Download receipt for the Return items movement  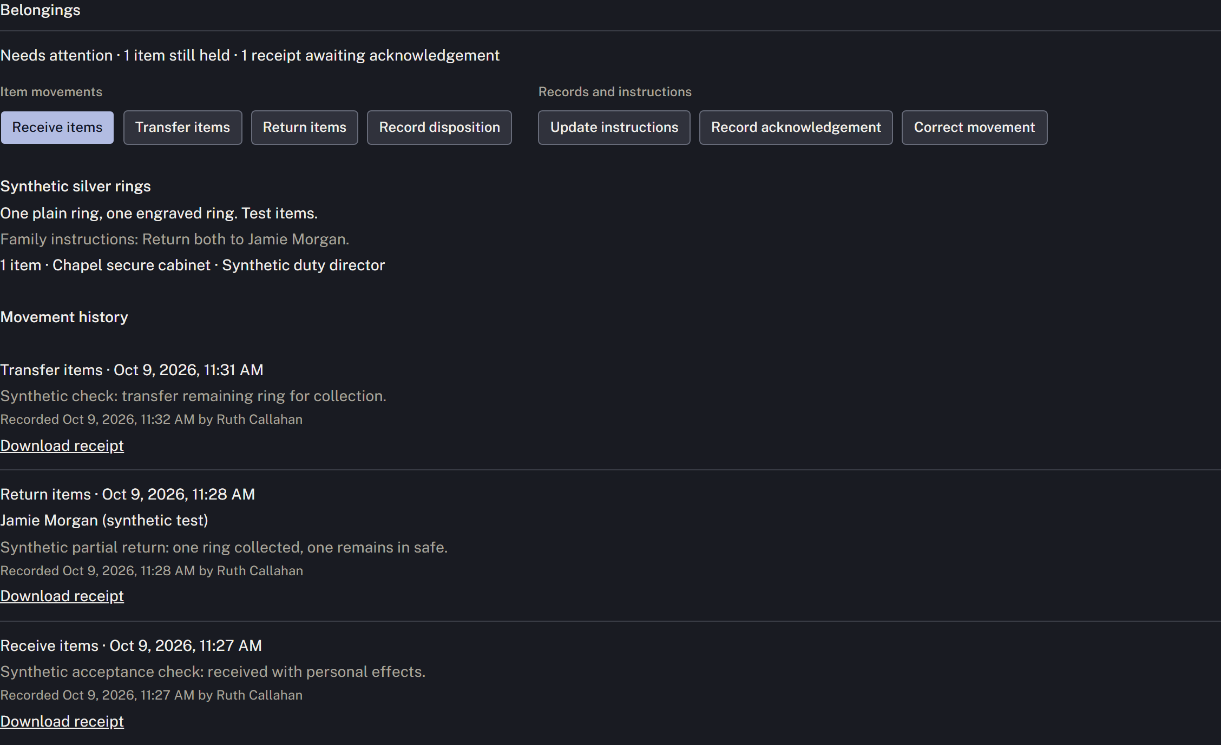pyautogui.click(x=62, y=596)
